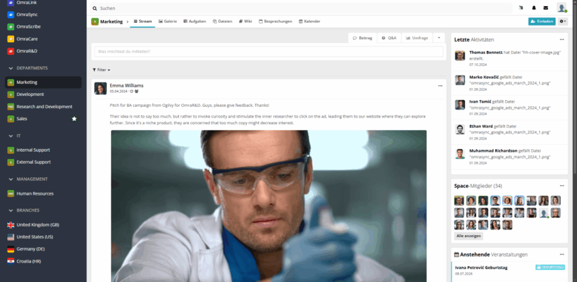Collapse the BRANCHES section
The height and width of the screenshot is (282, 577).
click(x=11, y=210)
